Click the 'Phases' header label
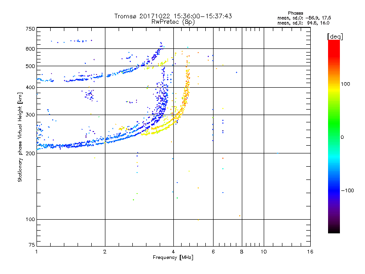The width and height of the screenshot is (365, 274). (295, 13)
